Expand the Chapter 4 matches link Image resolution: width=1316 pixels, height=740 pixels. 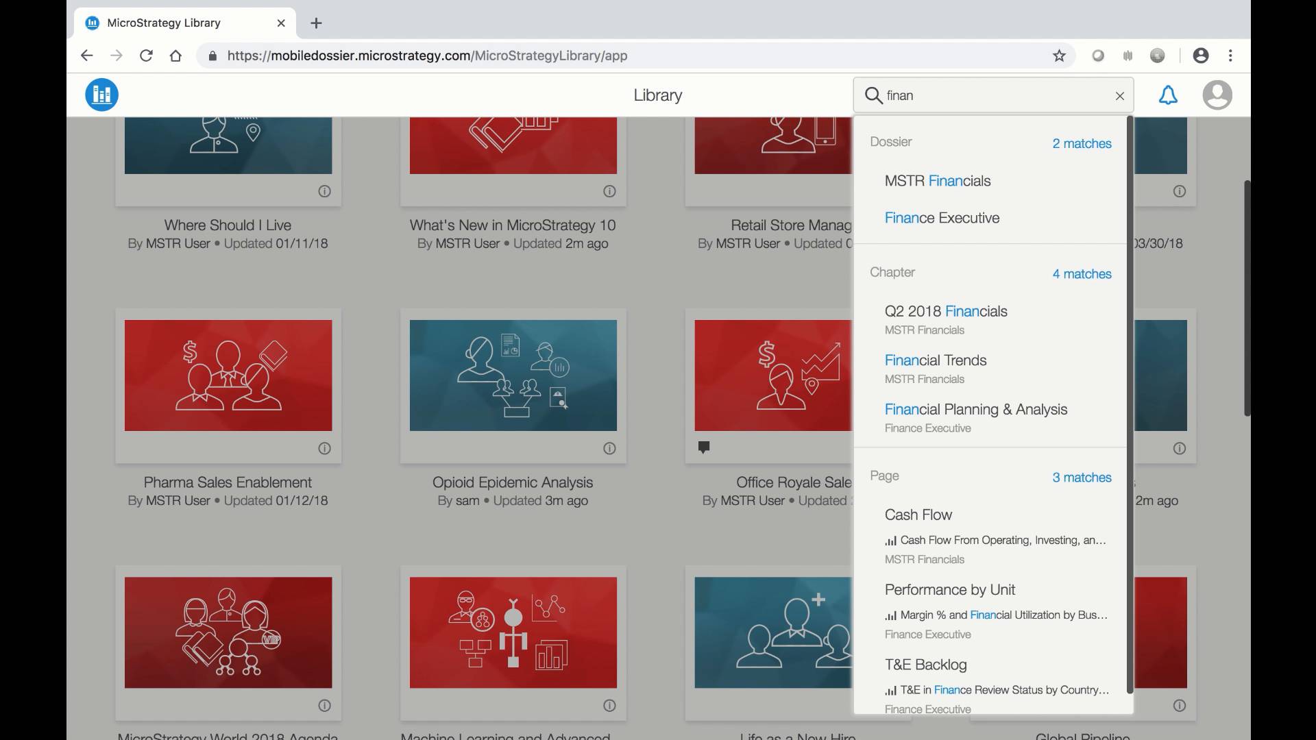coord(1082,273)
